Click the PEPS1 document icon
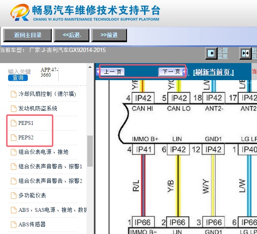257x234 pixels. click(x=14, y=123)
